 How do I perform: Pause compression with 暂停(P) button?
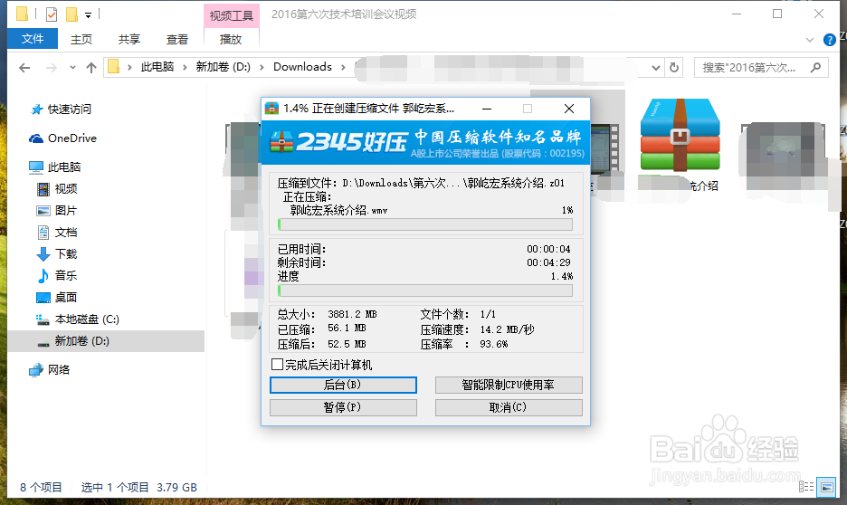click(x=343, y=407)
